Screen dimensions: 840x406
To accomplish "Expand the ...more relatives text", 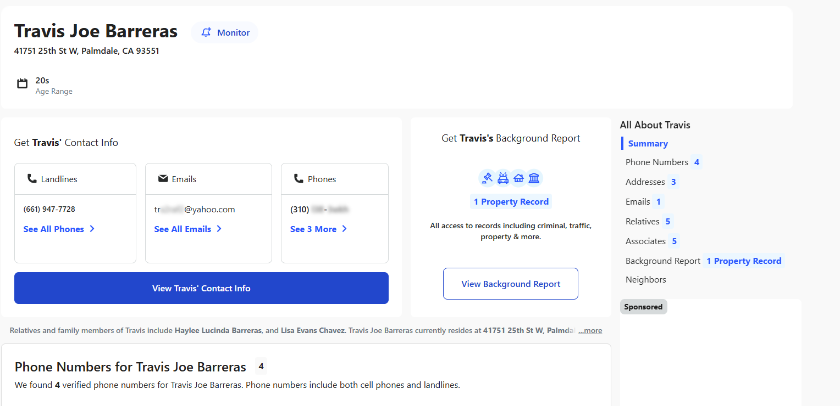I will [590, 331].
